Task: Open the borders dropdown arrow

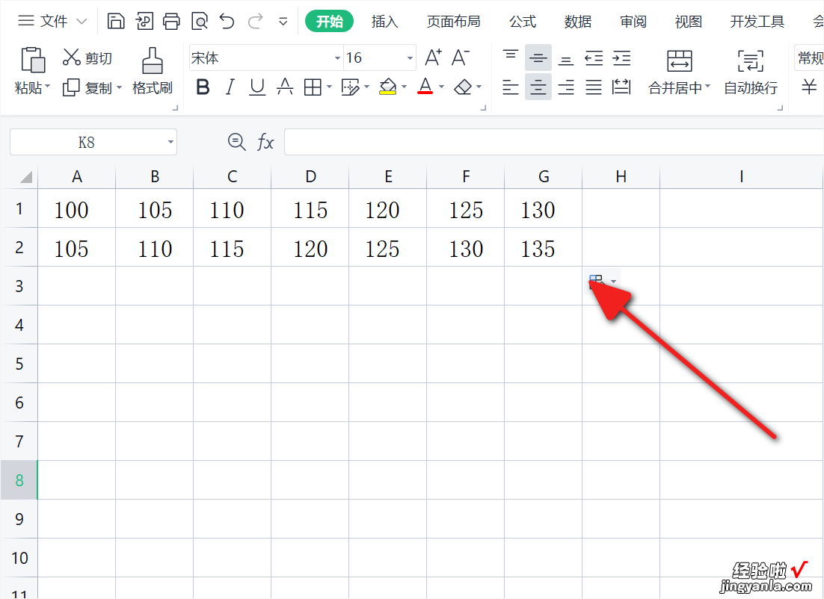Action: 330,87
